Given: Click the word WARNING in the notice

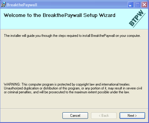Looking at the screenshot, I should (x=12, y=84).
